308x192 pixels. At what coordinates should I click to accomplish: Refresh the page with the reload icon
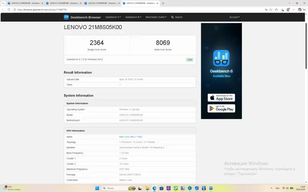(x=9, y=10)
